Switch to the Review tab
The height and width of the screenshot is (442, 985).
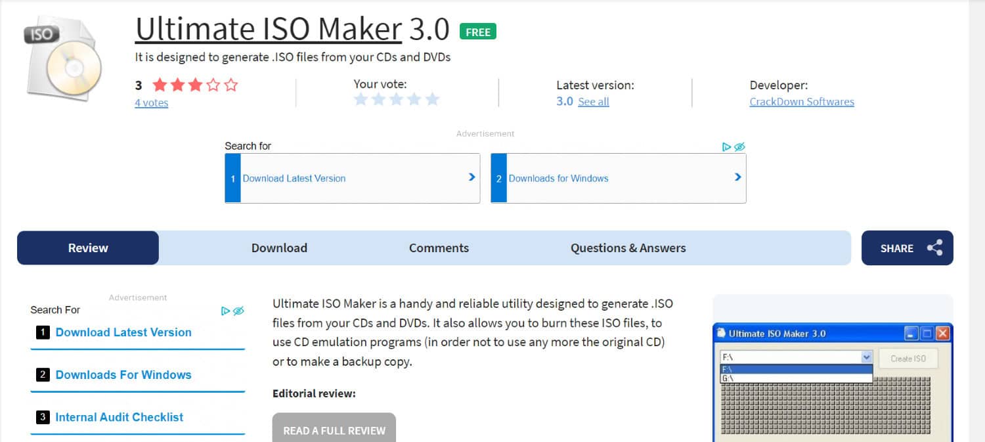click(88, 248)
